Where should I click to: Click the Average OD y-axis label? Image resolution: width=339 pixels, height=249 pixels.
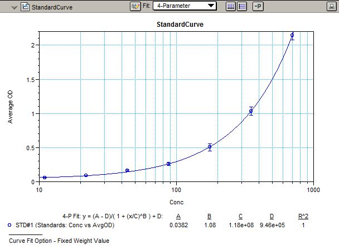(11, 107)
